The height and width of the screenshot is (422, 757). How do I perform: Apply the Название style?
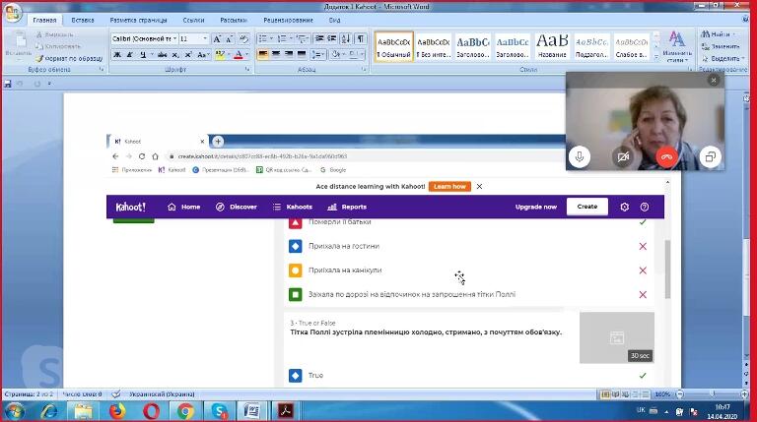(552, 47)
